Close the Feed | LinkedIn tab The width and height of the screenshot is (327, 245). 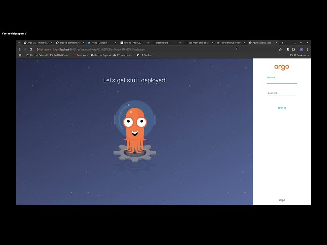pos(116,43)
